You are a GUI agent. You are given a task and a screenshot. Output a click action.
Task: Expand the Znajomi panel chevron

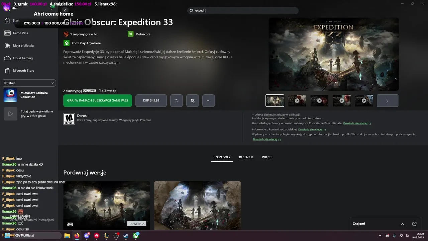(x=402, y=224)
